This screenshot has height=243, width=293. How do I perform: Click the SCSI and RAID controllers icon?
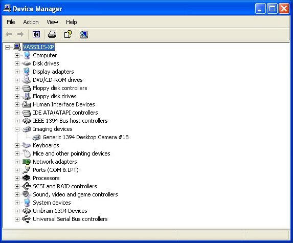tap(27, 186)
